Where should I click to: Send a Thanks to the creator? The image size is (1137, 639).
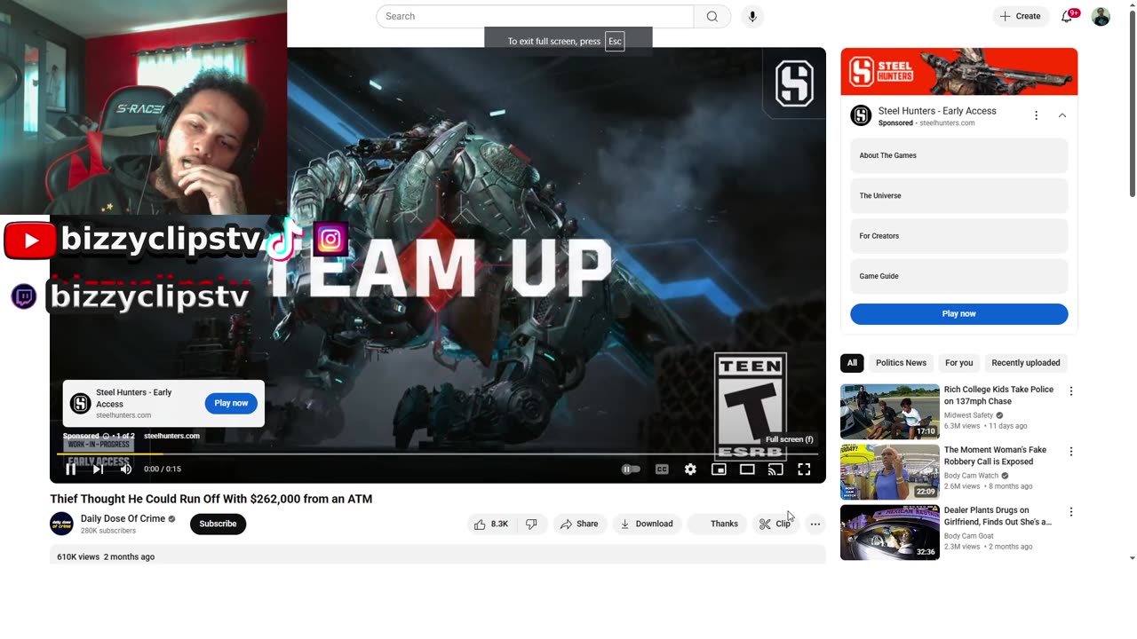pyautogui.click(x=717, y=524)
